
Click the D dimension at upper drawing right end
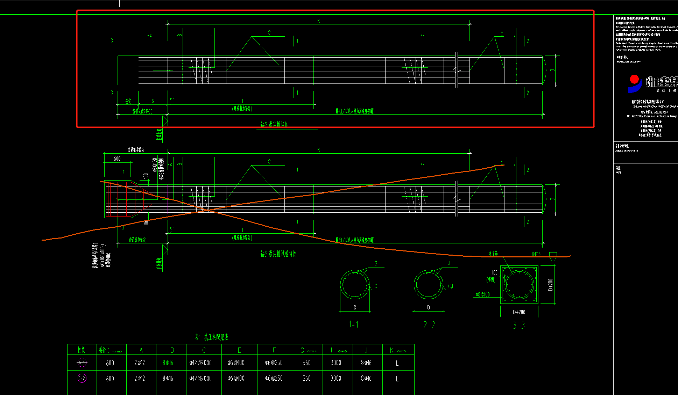point(552,70)
